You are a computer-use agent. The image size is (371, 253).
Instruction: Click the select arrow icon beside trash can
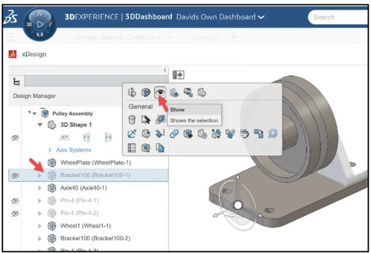coord(145,120)
